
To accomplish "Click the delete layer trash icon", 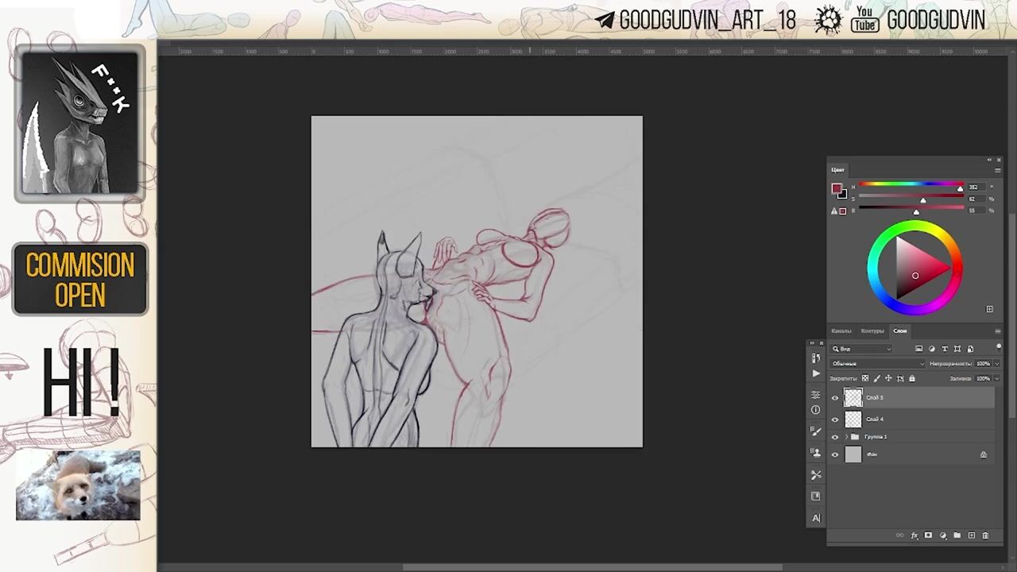I will (x=985, y=535).
